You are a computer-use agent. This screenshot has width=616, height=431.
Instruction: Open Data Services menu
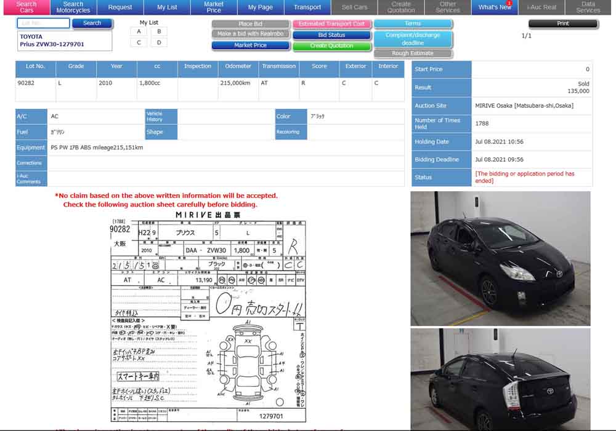click(x=588, y=7)
